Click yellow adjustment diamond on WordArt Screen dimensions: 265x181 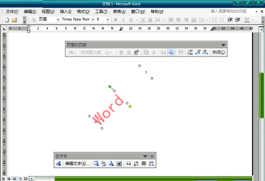coord(130,106)
